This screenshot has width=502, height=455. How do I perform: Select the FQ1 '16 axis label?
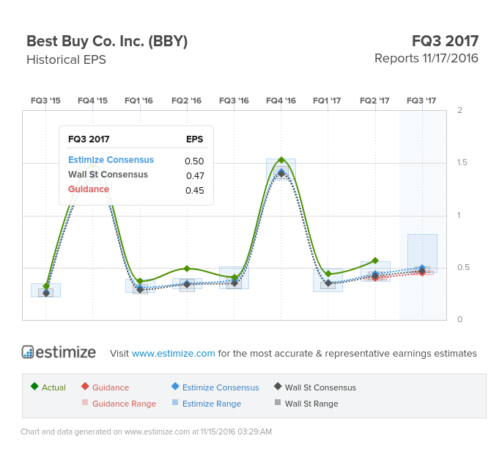(139, 101)
